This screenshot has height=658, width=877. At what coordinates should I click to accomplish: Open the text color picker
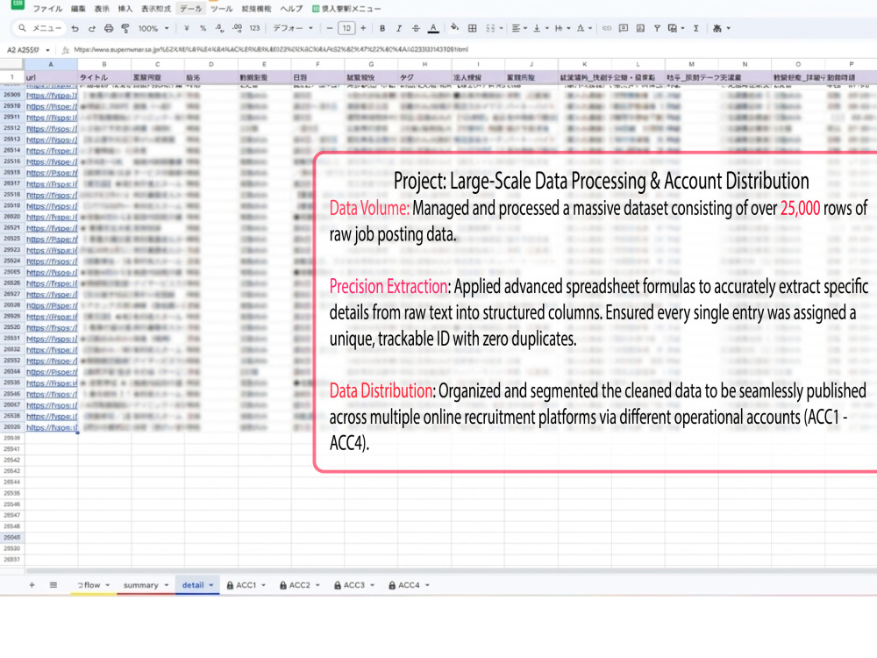(433, 28)
